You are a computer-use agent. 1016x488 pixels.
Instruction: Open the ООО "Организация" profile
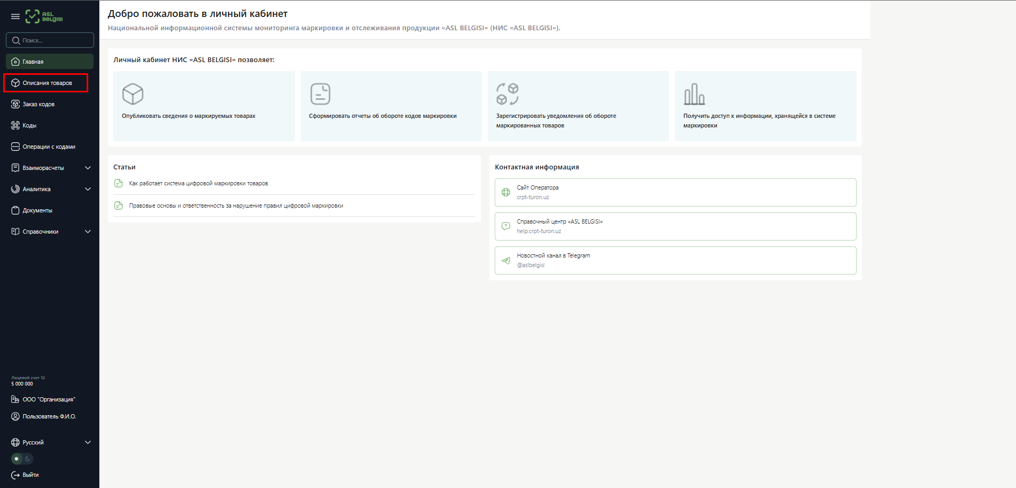pos(49,399)
